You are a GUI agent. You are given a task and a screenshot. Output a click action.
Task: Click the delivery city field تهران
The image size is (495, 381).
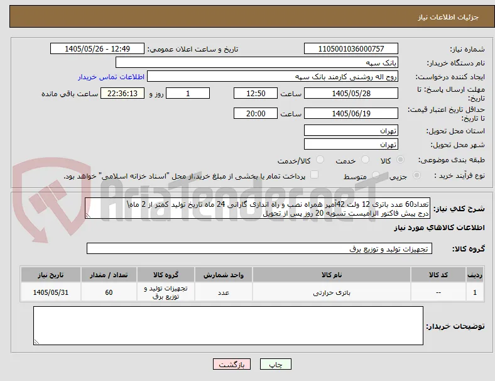point(351,145)
